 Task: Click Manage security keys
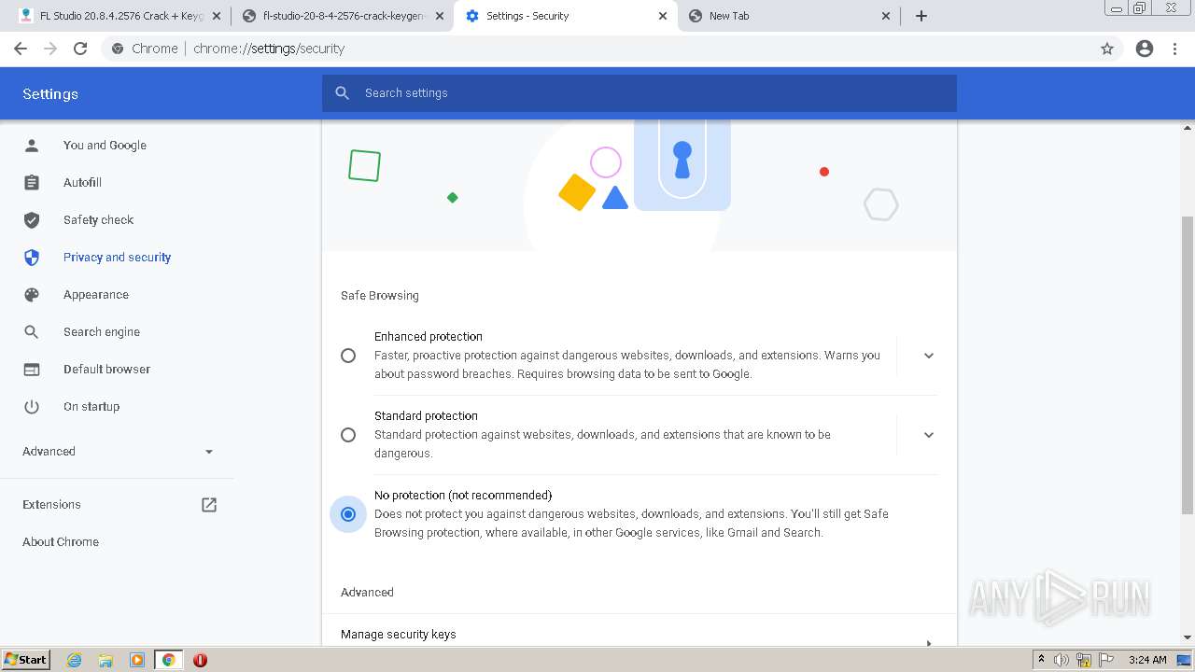coord(399,635)
